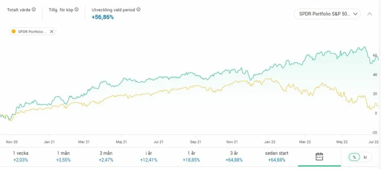Switch chart display to percent
The width and height of the screenshot is (381, 169).
coord(355,157)
